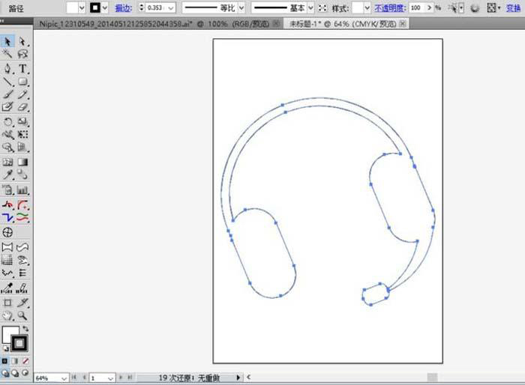This screenshot has height=385, width=525.
Task: Select the Artboard tool
Action: 7,303
